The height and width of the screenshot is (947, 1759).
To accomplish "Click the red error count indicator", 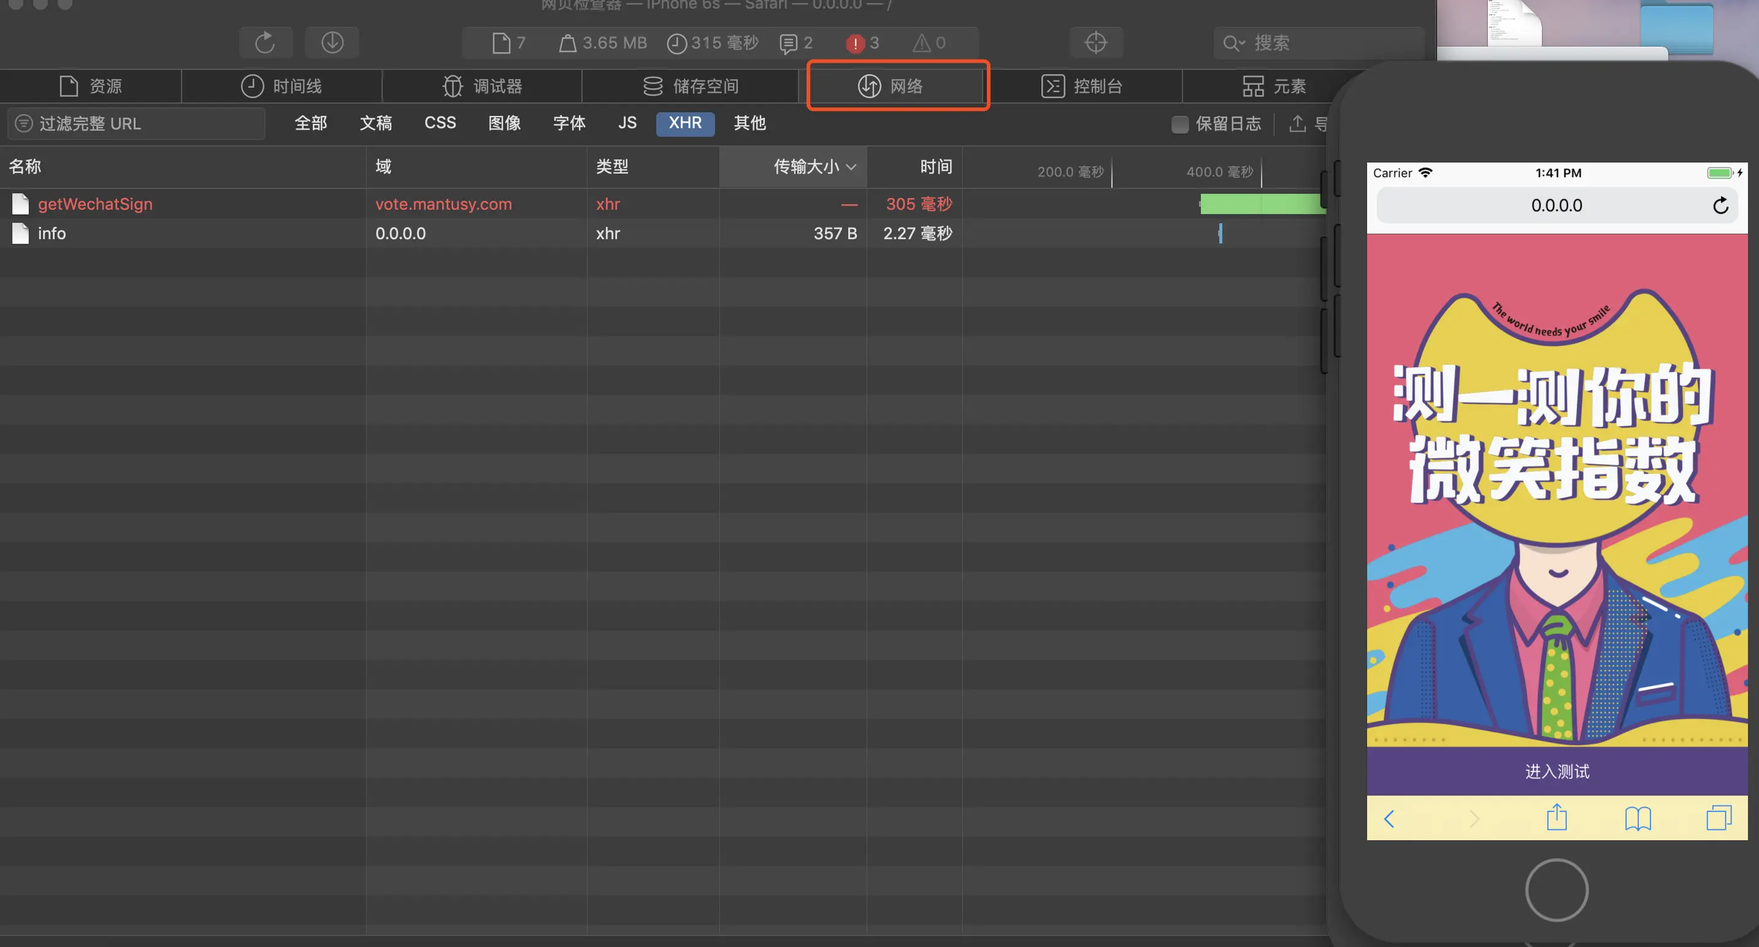I will [x=862, y=43].
